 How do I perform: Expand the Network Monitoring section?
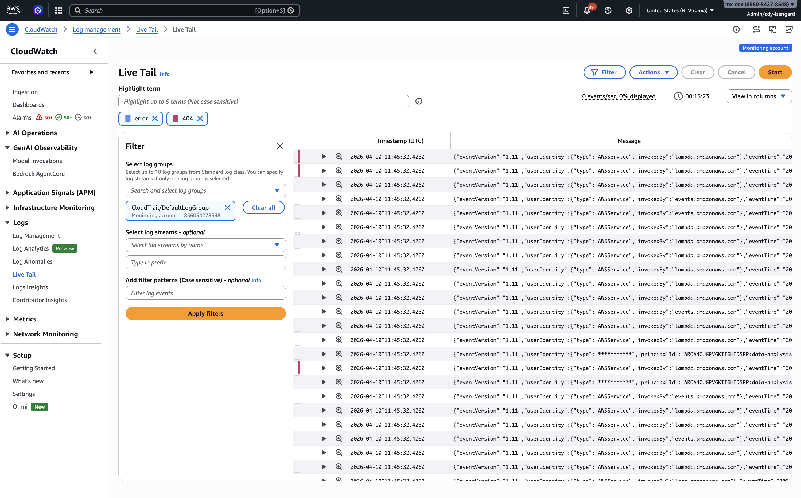click(x=7, y=334)
